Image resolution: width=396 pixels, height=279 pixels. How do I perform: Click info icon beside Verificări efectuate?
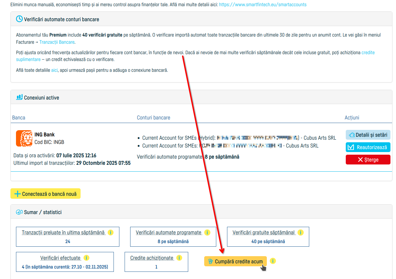86,258
